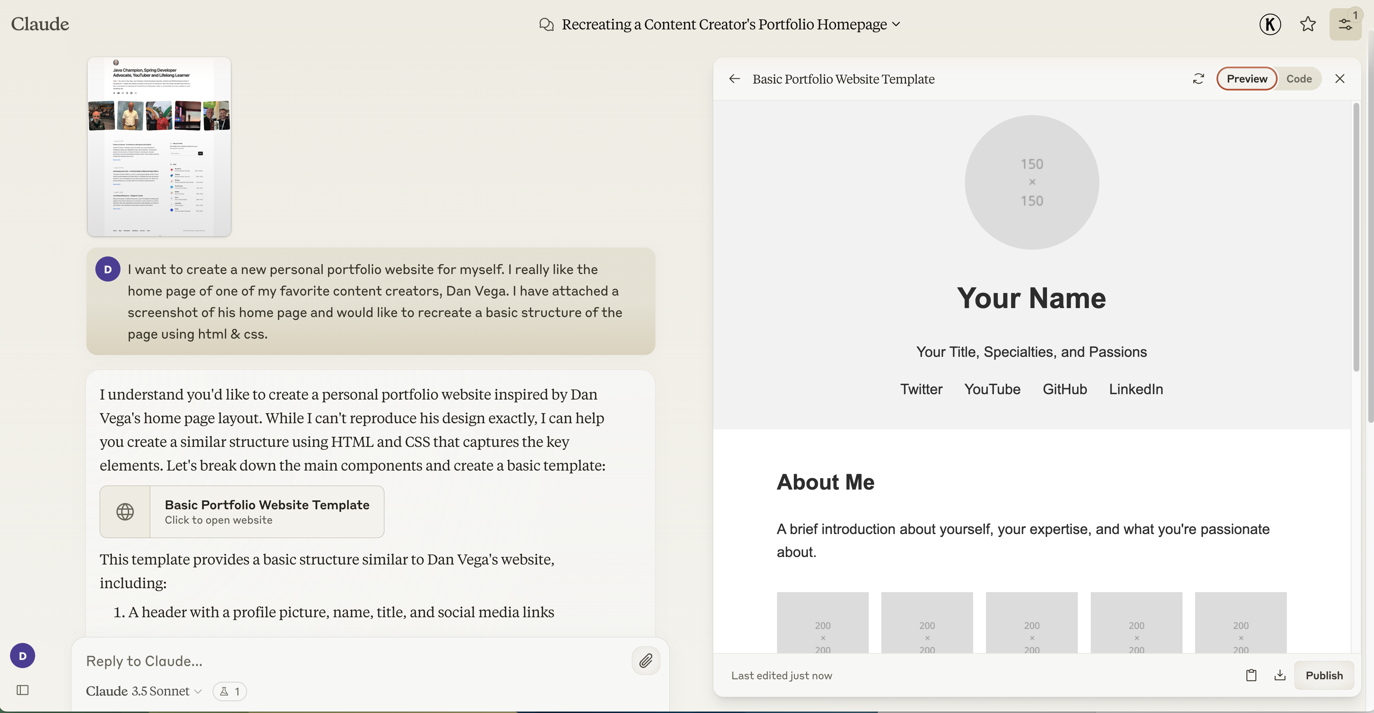Open the attached screenshot thumbnail

click(x=159, y=147)
